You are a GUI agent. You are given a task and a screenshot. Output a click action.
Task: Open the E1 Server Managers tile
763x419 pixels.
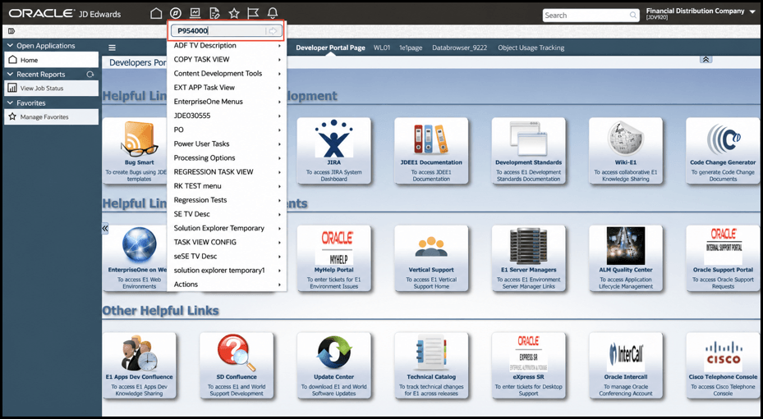coord(528,258)
